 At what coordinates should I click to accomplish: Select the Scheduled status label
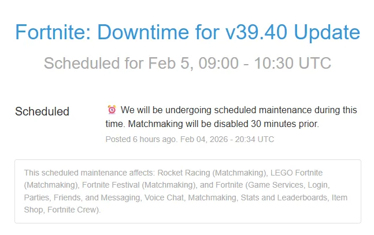(42, 111)
